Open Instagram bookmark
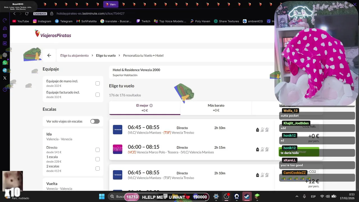Viewport: 359px width, 202px height. point(42,21)
